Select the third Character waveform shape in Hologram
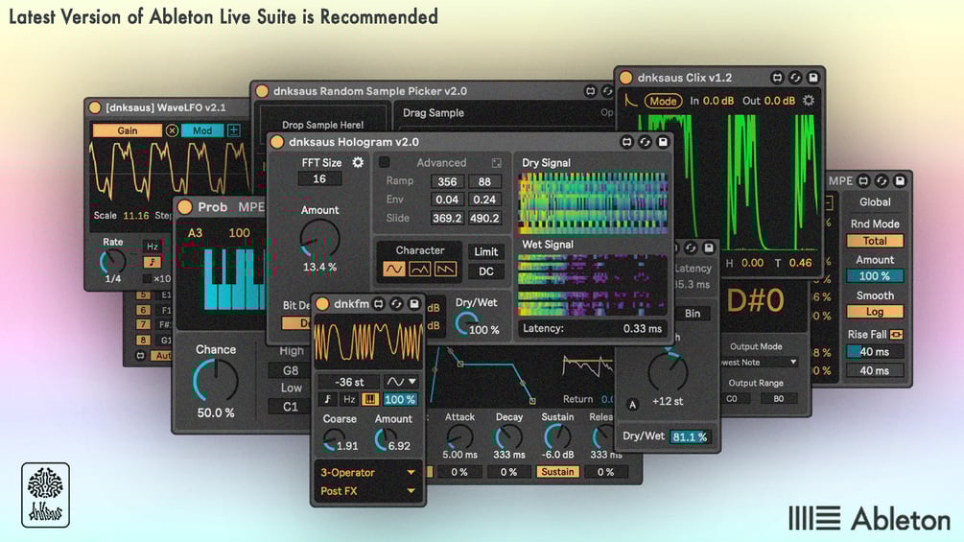The height and width of the screenshot is (542, 964). tap(445, 270)
